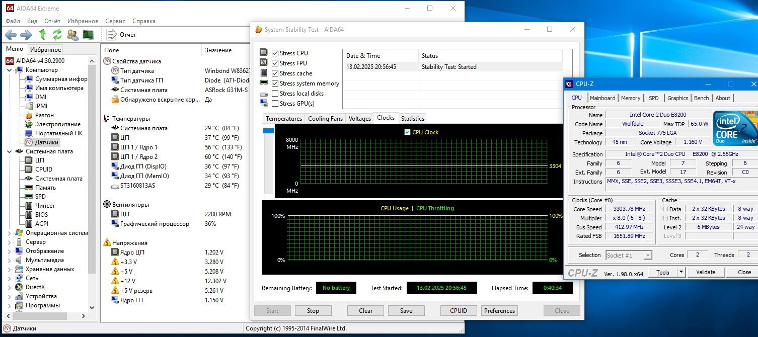Toggle Stress system memory checkbox

(x=275, y=83)
